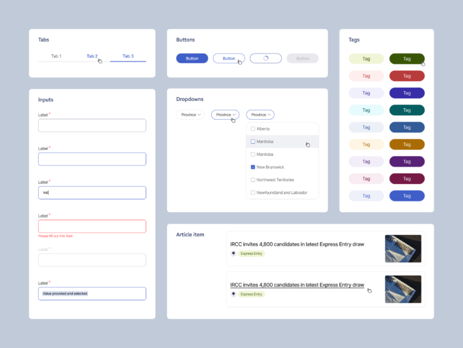Image resolution: width=463 pixels, height=348 pixels.
Task: Check the Alberta checkbox
Action: point(253,128)
